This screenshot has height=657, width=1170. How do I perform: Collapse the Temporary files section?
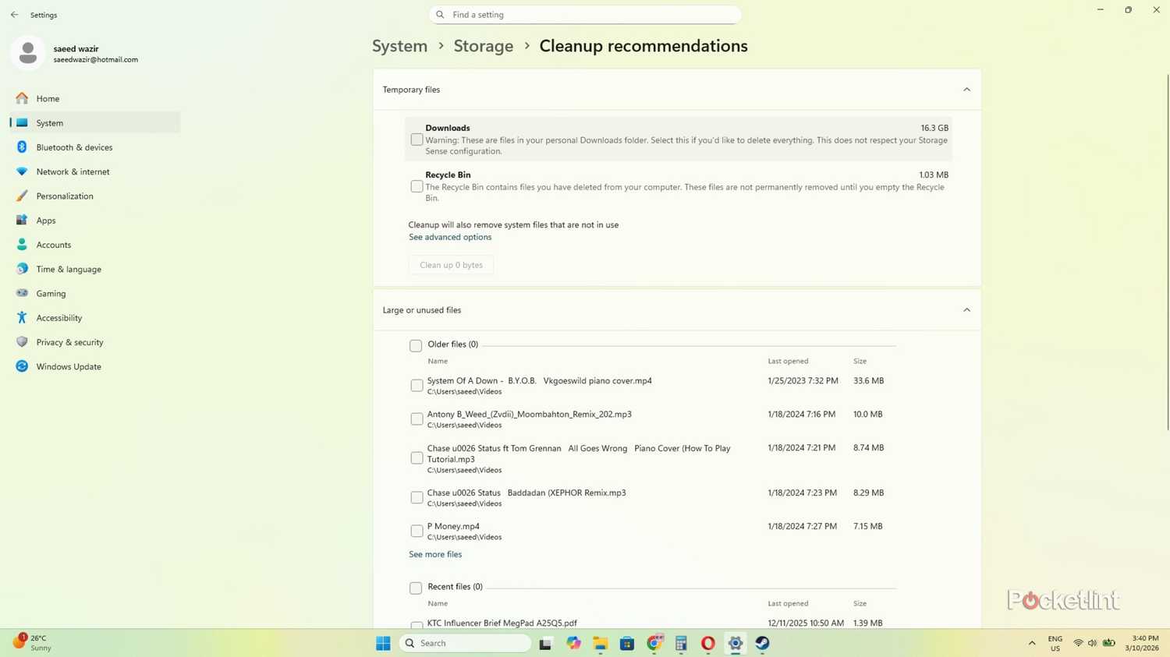(x=966, y=89)
